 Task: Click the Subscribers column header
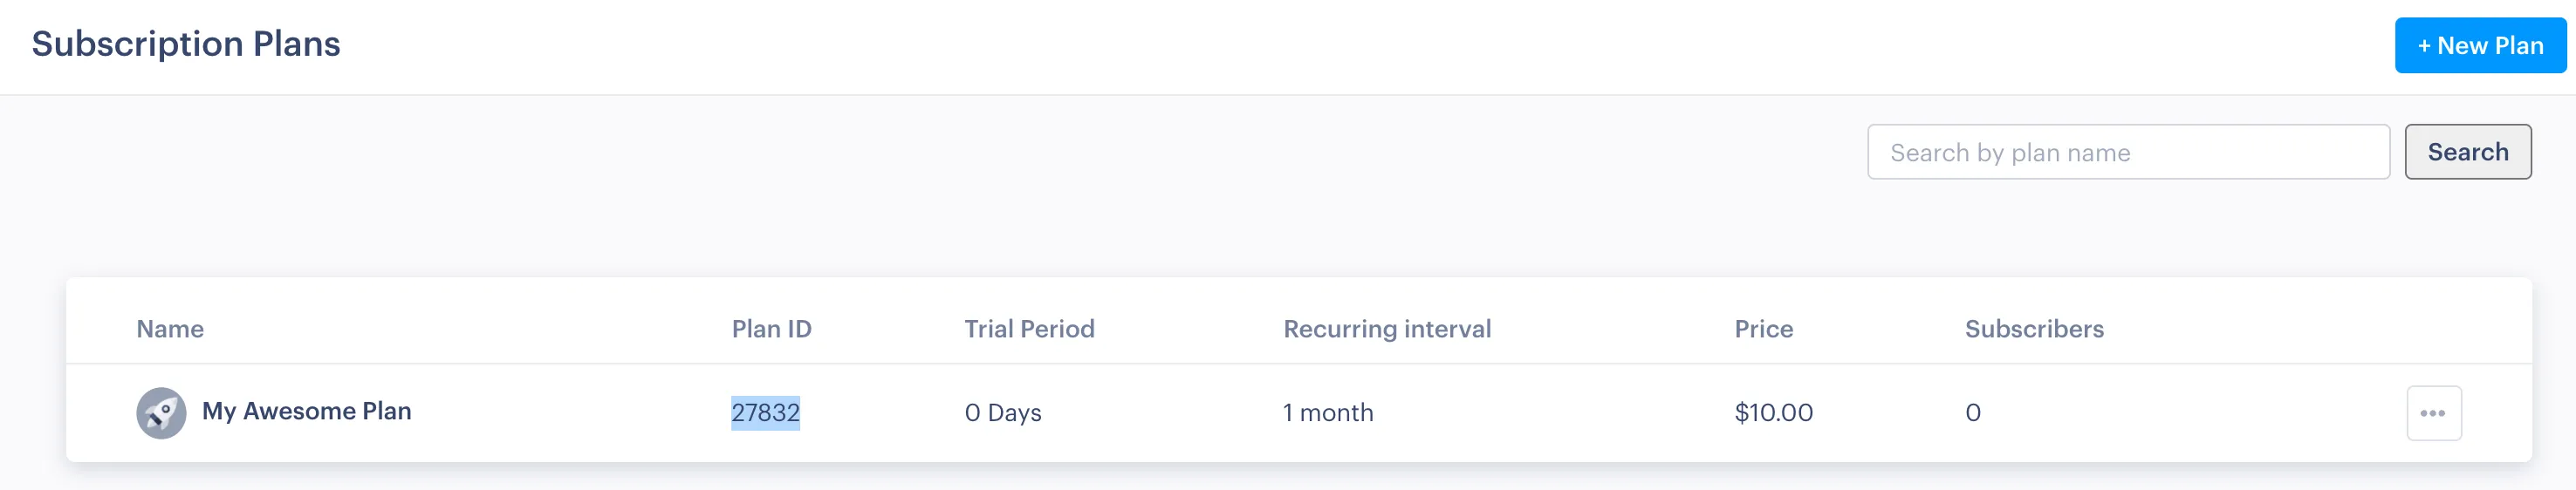coord(2033,329)
